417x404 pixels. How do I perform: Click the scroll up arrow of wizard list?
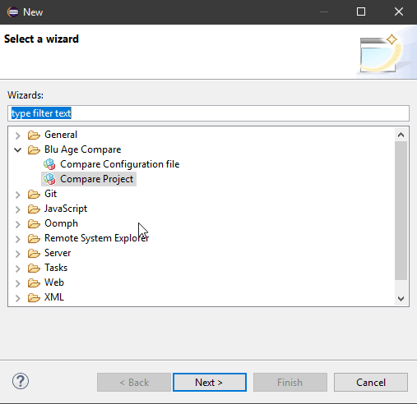click(401, 135)
